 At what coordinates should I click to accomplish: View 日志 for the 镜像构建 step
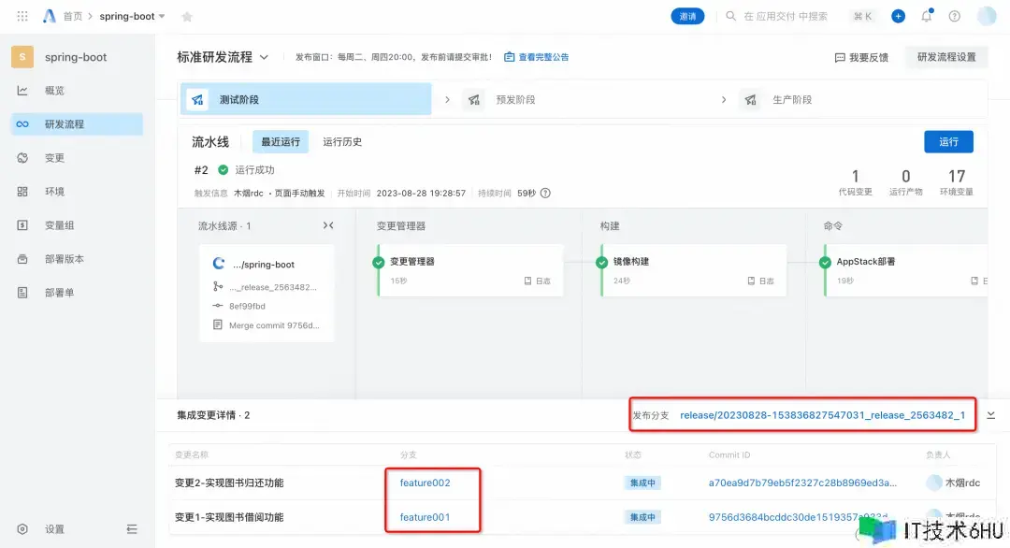tap(760, 281)
